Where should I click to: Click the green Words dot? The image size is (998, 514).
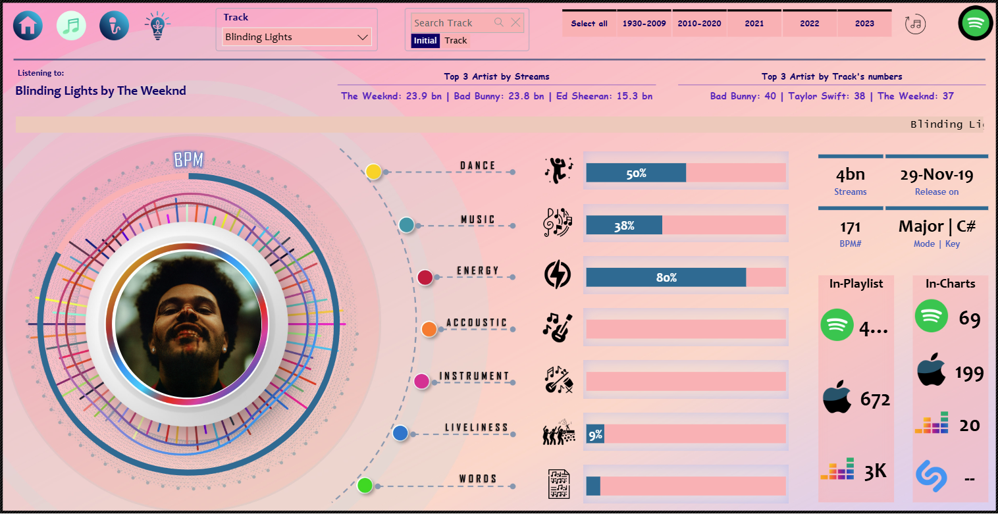[x=365, y=486]
